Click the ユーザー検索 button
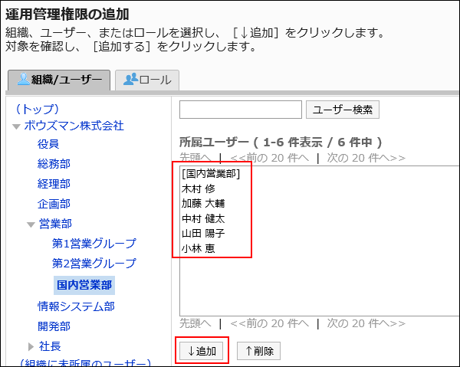Viewport: 460px width, 367px height. click(x=343, y=110)
